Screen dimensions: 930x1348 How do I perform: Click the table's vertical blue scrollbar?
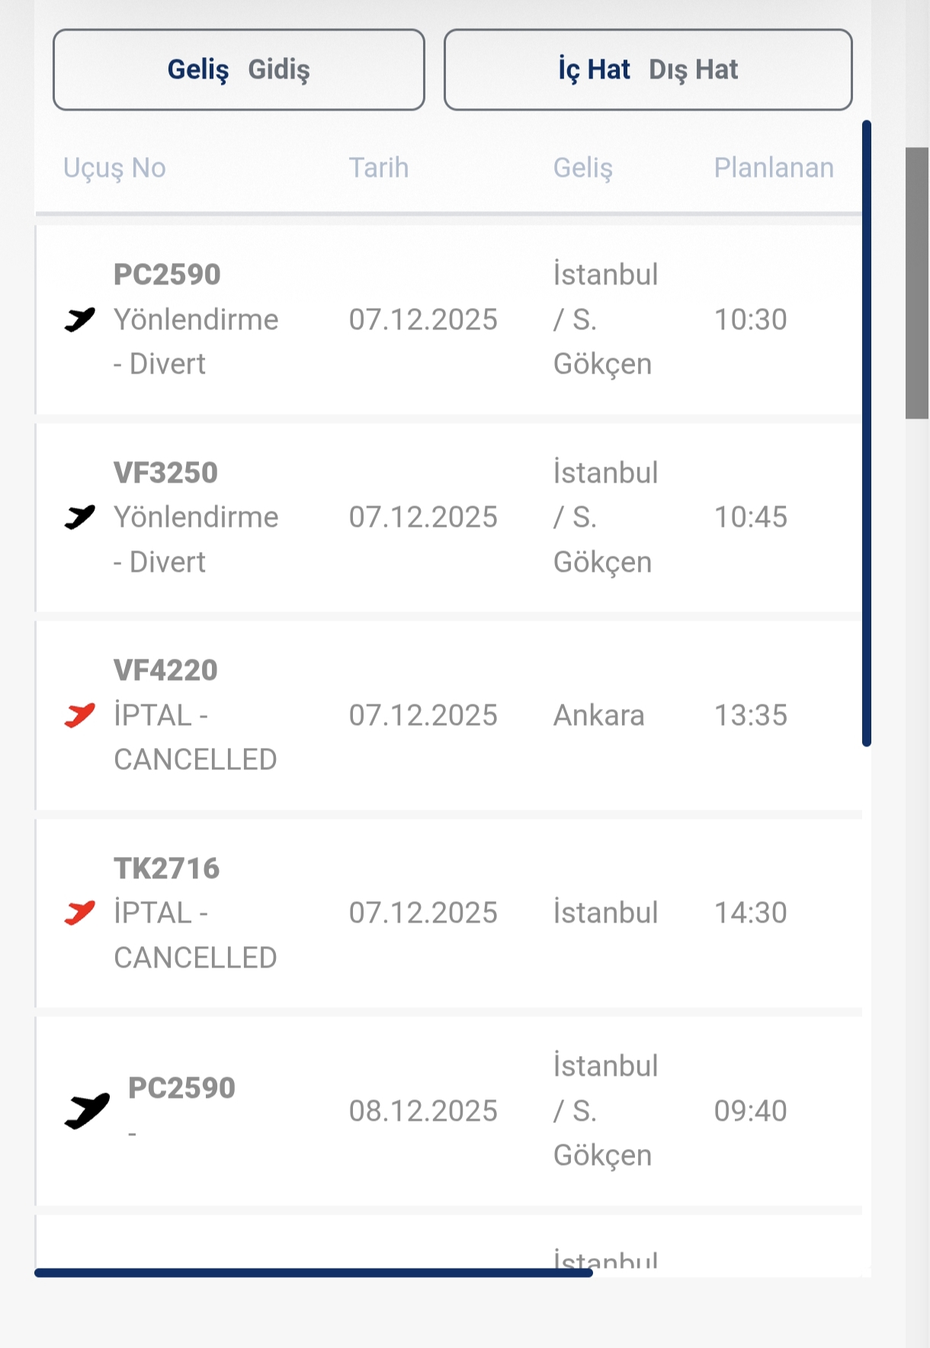pos(867,433)
